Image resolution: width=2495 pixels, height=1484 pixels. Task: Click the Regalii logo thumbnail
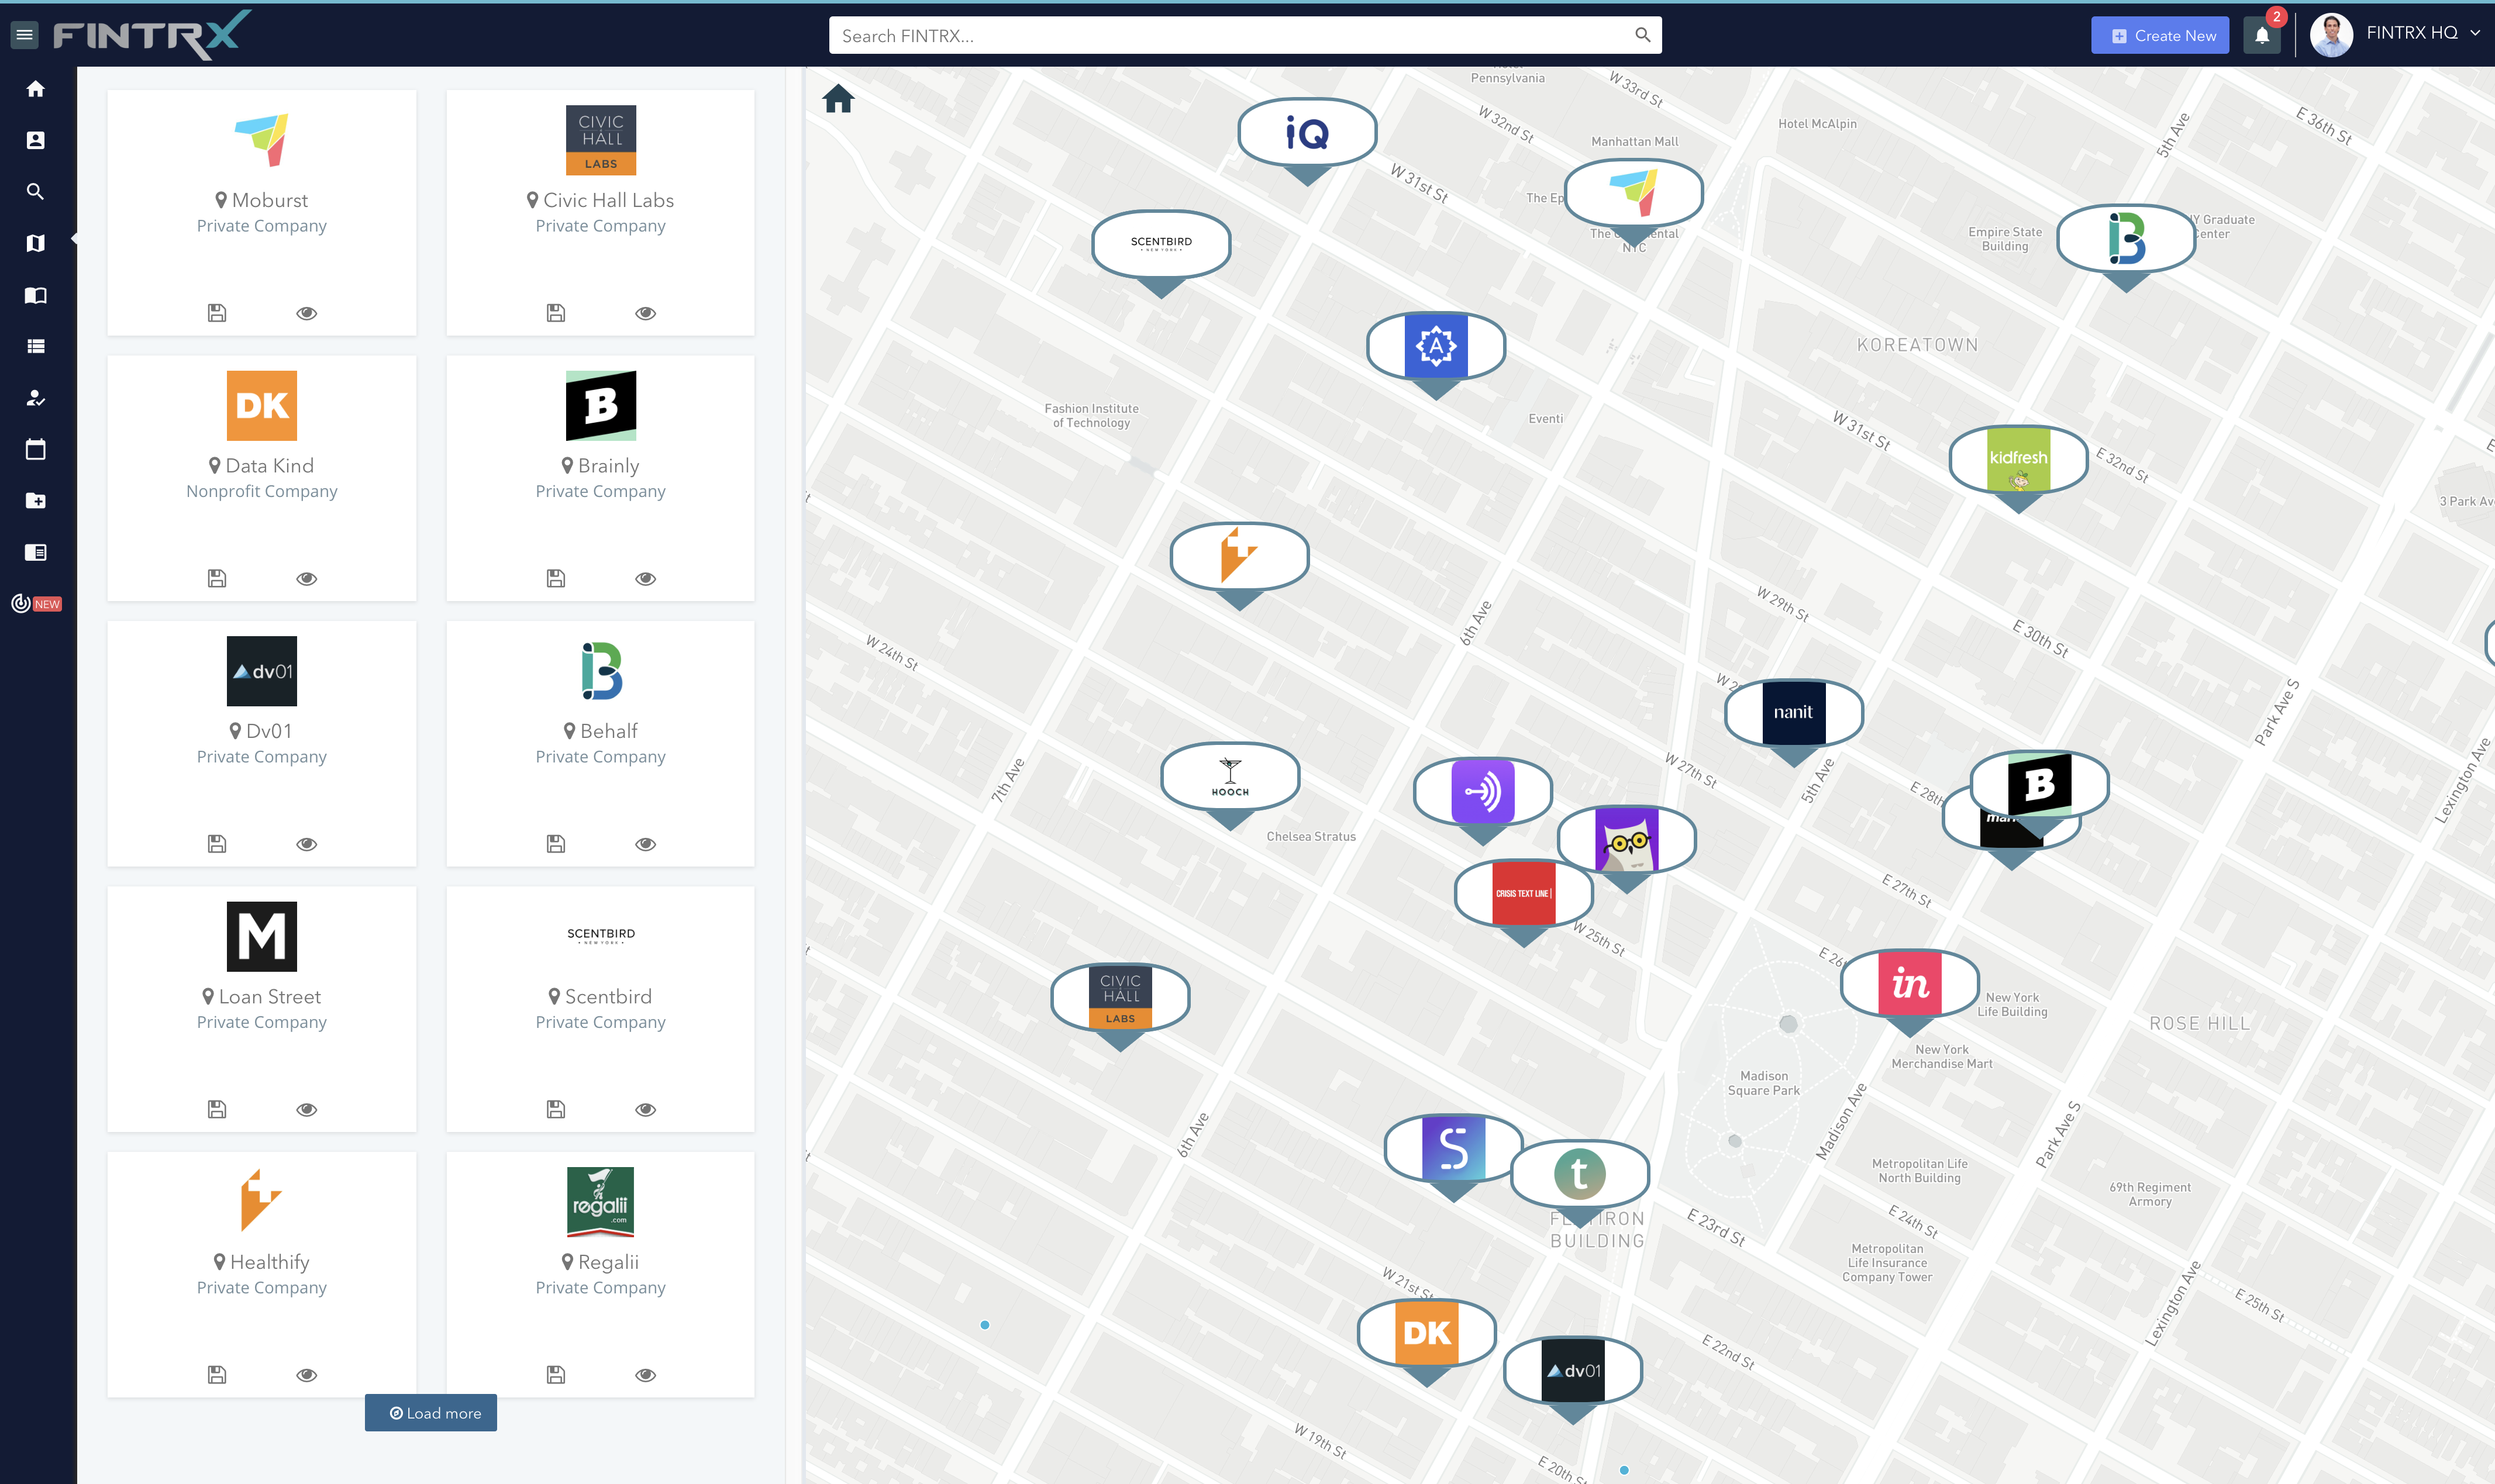[x=601, y=1202]
